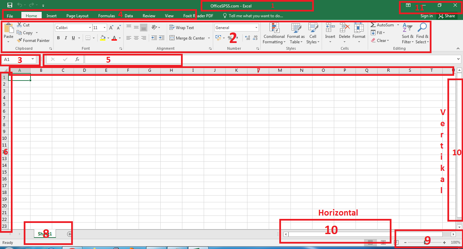This screenshot has height=249, width=463.
Task: Open the font size 11 dropdown
Action: point(104,28)
